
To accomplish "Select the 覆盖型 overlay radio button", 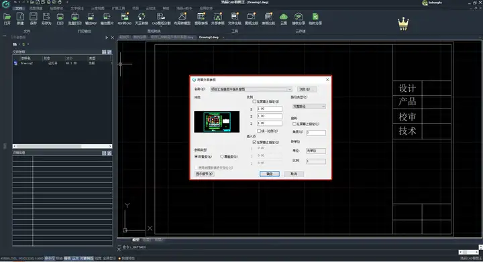I will (x=222, y=157).
